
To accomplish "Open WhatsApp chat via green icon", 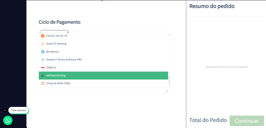I will tap(8, 120).
